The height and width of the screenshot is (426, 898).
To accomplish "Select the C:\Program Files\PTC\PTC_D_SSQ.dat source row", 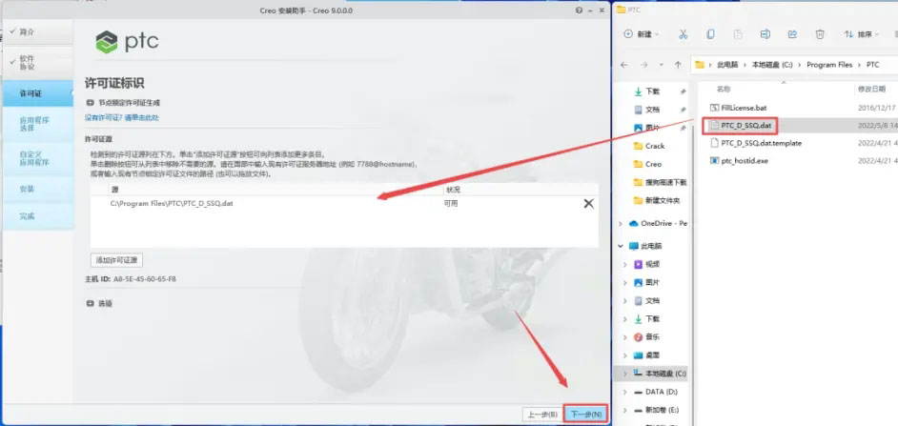I will click(x=343, y=203).
